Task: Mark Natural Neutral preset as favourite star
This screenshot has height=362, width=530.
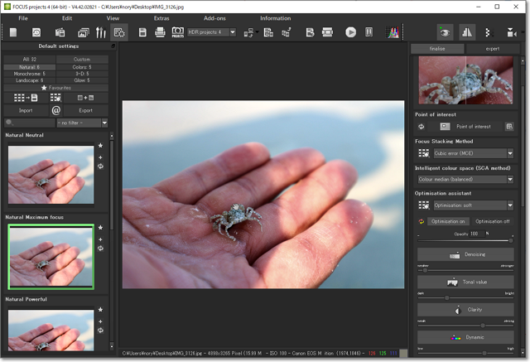Action: coord(100,147)
